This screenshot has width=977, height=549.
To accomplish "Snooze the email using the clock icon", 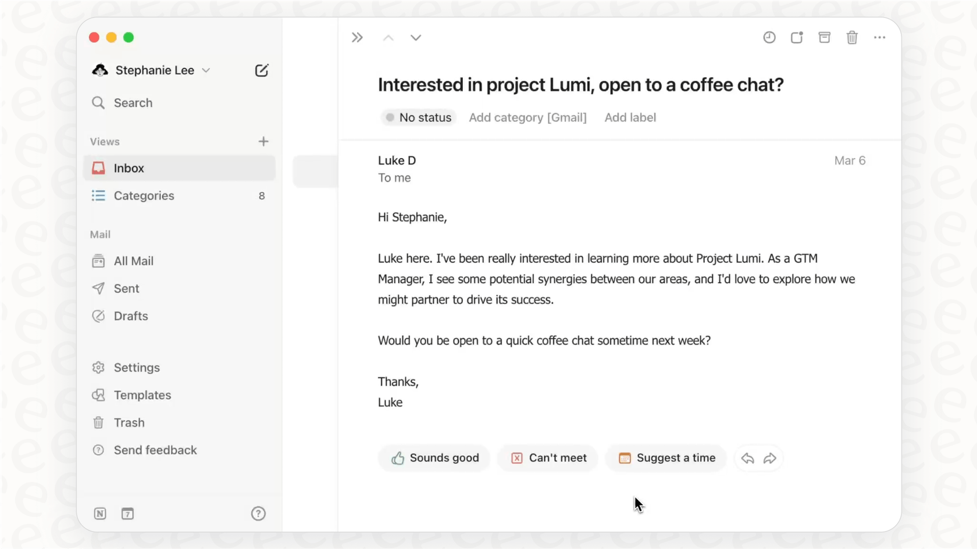I will pyautogui.click(x=769, y=37).
